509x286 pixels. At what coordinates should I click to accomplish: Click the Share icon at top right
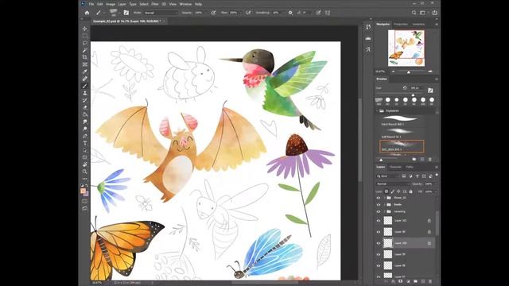point(435,13)
